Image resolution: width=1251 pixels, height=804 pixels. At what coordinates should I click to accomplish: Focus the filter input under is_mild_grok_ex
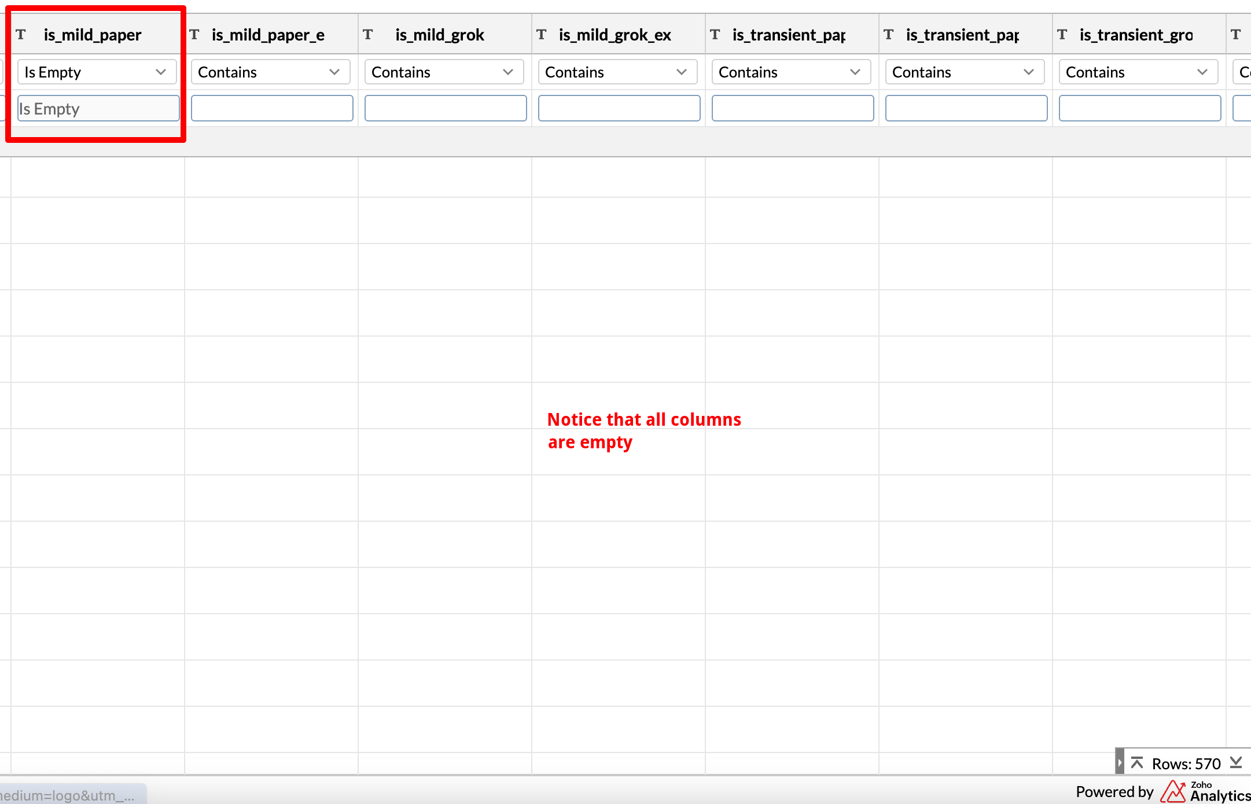click(619, 109)
